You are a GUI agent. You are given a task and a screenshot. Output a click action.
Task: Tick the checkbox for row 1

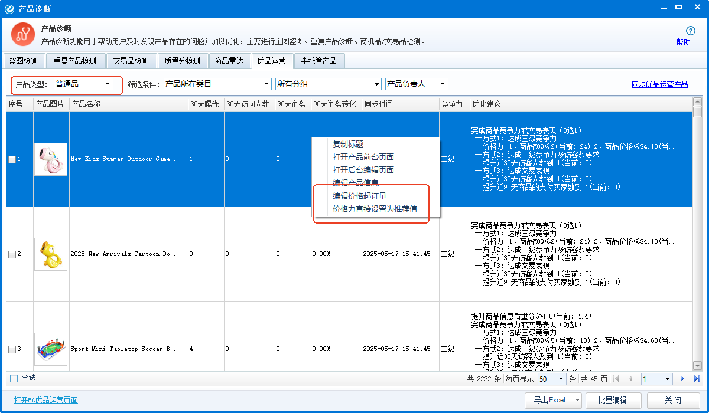coord(12,159)
